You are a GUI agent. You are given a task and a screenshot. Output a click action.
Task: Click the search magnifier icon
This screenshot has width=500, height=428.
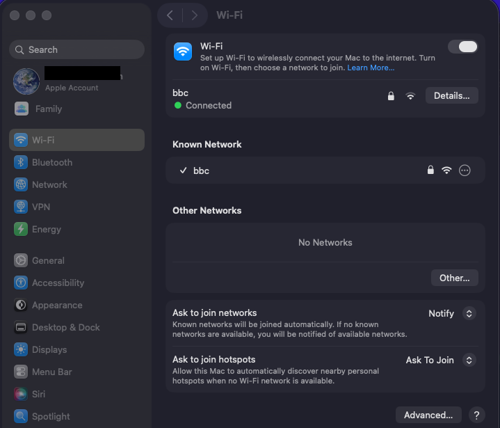19,50
